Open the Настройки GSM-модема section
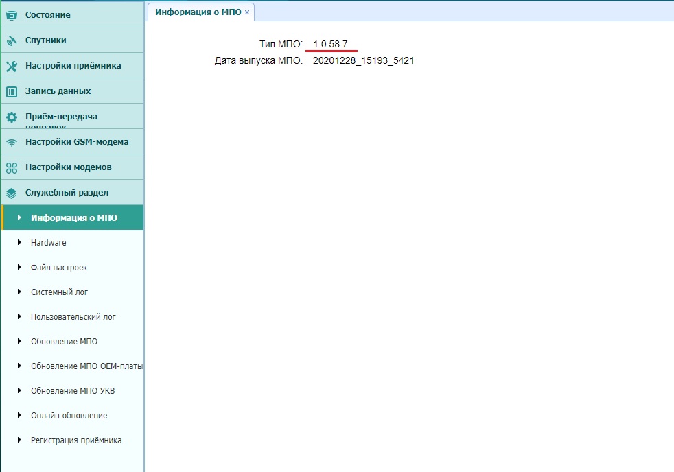The image size is (674, 472). tap(73, 141)
